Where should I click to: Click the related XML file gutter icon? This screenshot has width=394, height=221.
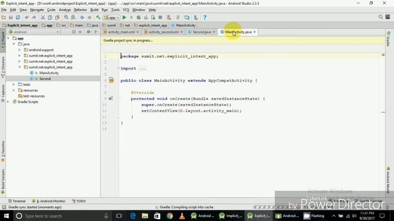[111, 80]
